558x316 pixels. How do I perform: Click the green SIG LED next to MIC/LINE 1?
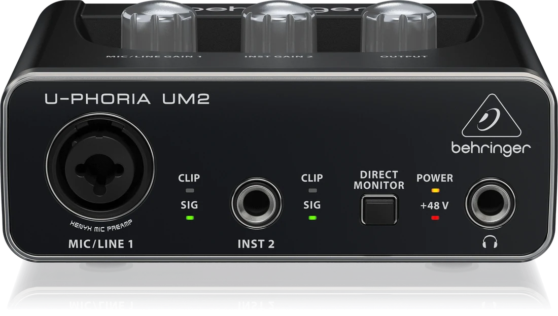pos(190,218)
